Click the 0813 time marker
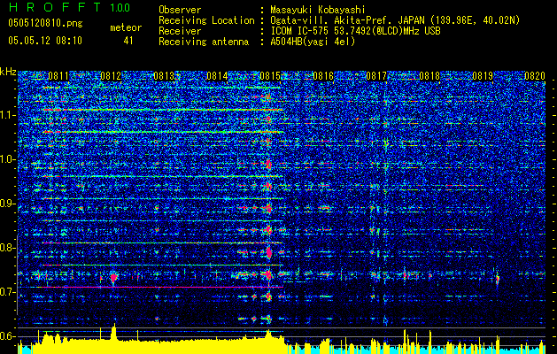Image resolution: width=557 pixels, height=354 pixels. pyautogui.click(x=164, y=76)
